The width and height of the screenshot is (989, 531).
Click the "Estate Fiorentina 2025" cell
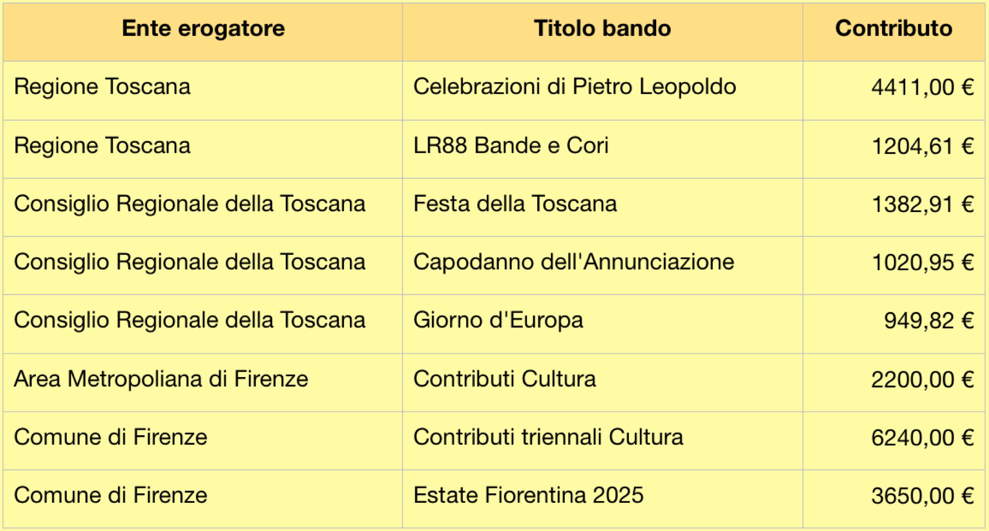(x=528, y=495)
